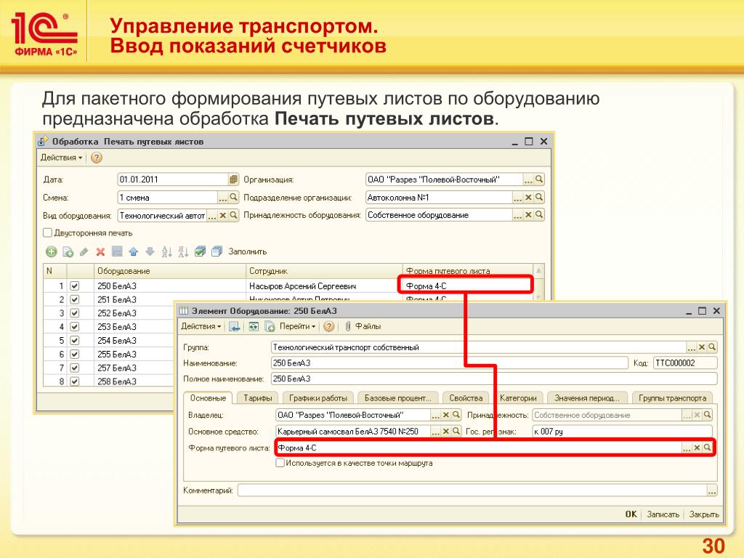Switch to the Основные tab
This screenshot has width=744, height=558.
click(x=208, y=398)
